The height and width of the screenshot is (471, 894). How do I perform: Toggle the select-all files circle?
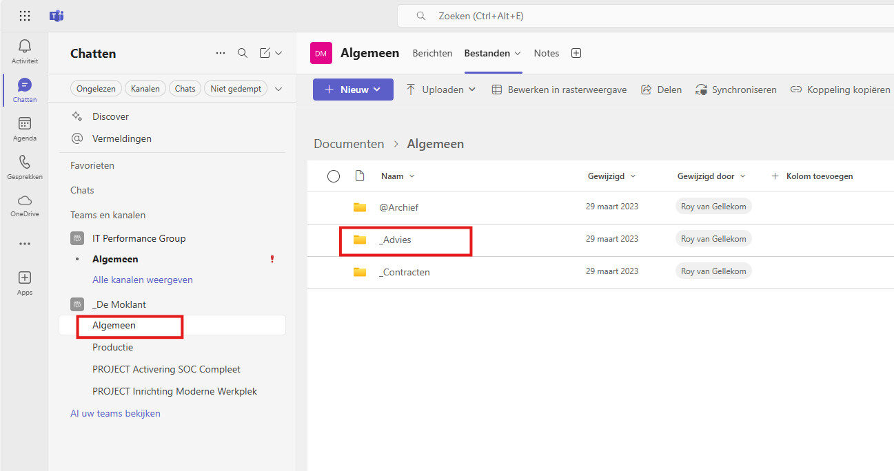click(334, 176)
